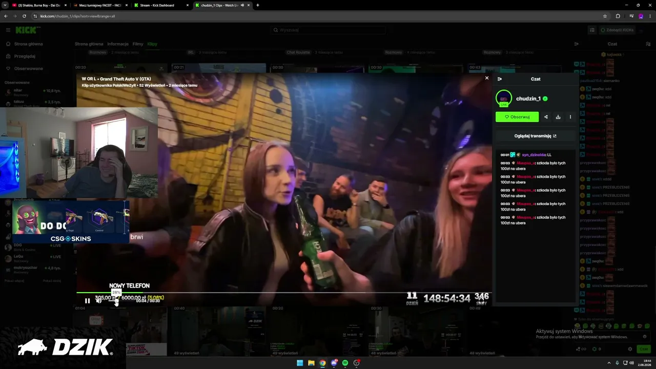Viewport: 656px width, 369px height.
Task: Bookmark this page with star icon
Action: click(x=605, y=16)
